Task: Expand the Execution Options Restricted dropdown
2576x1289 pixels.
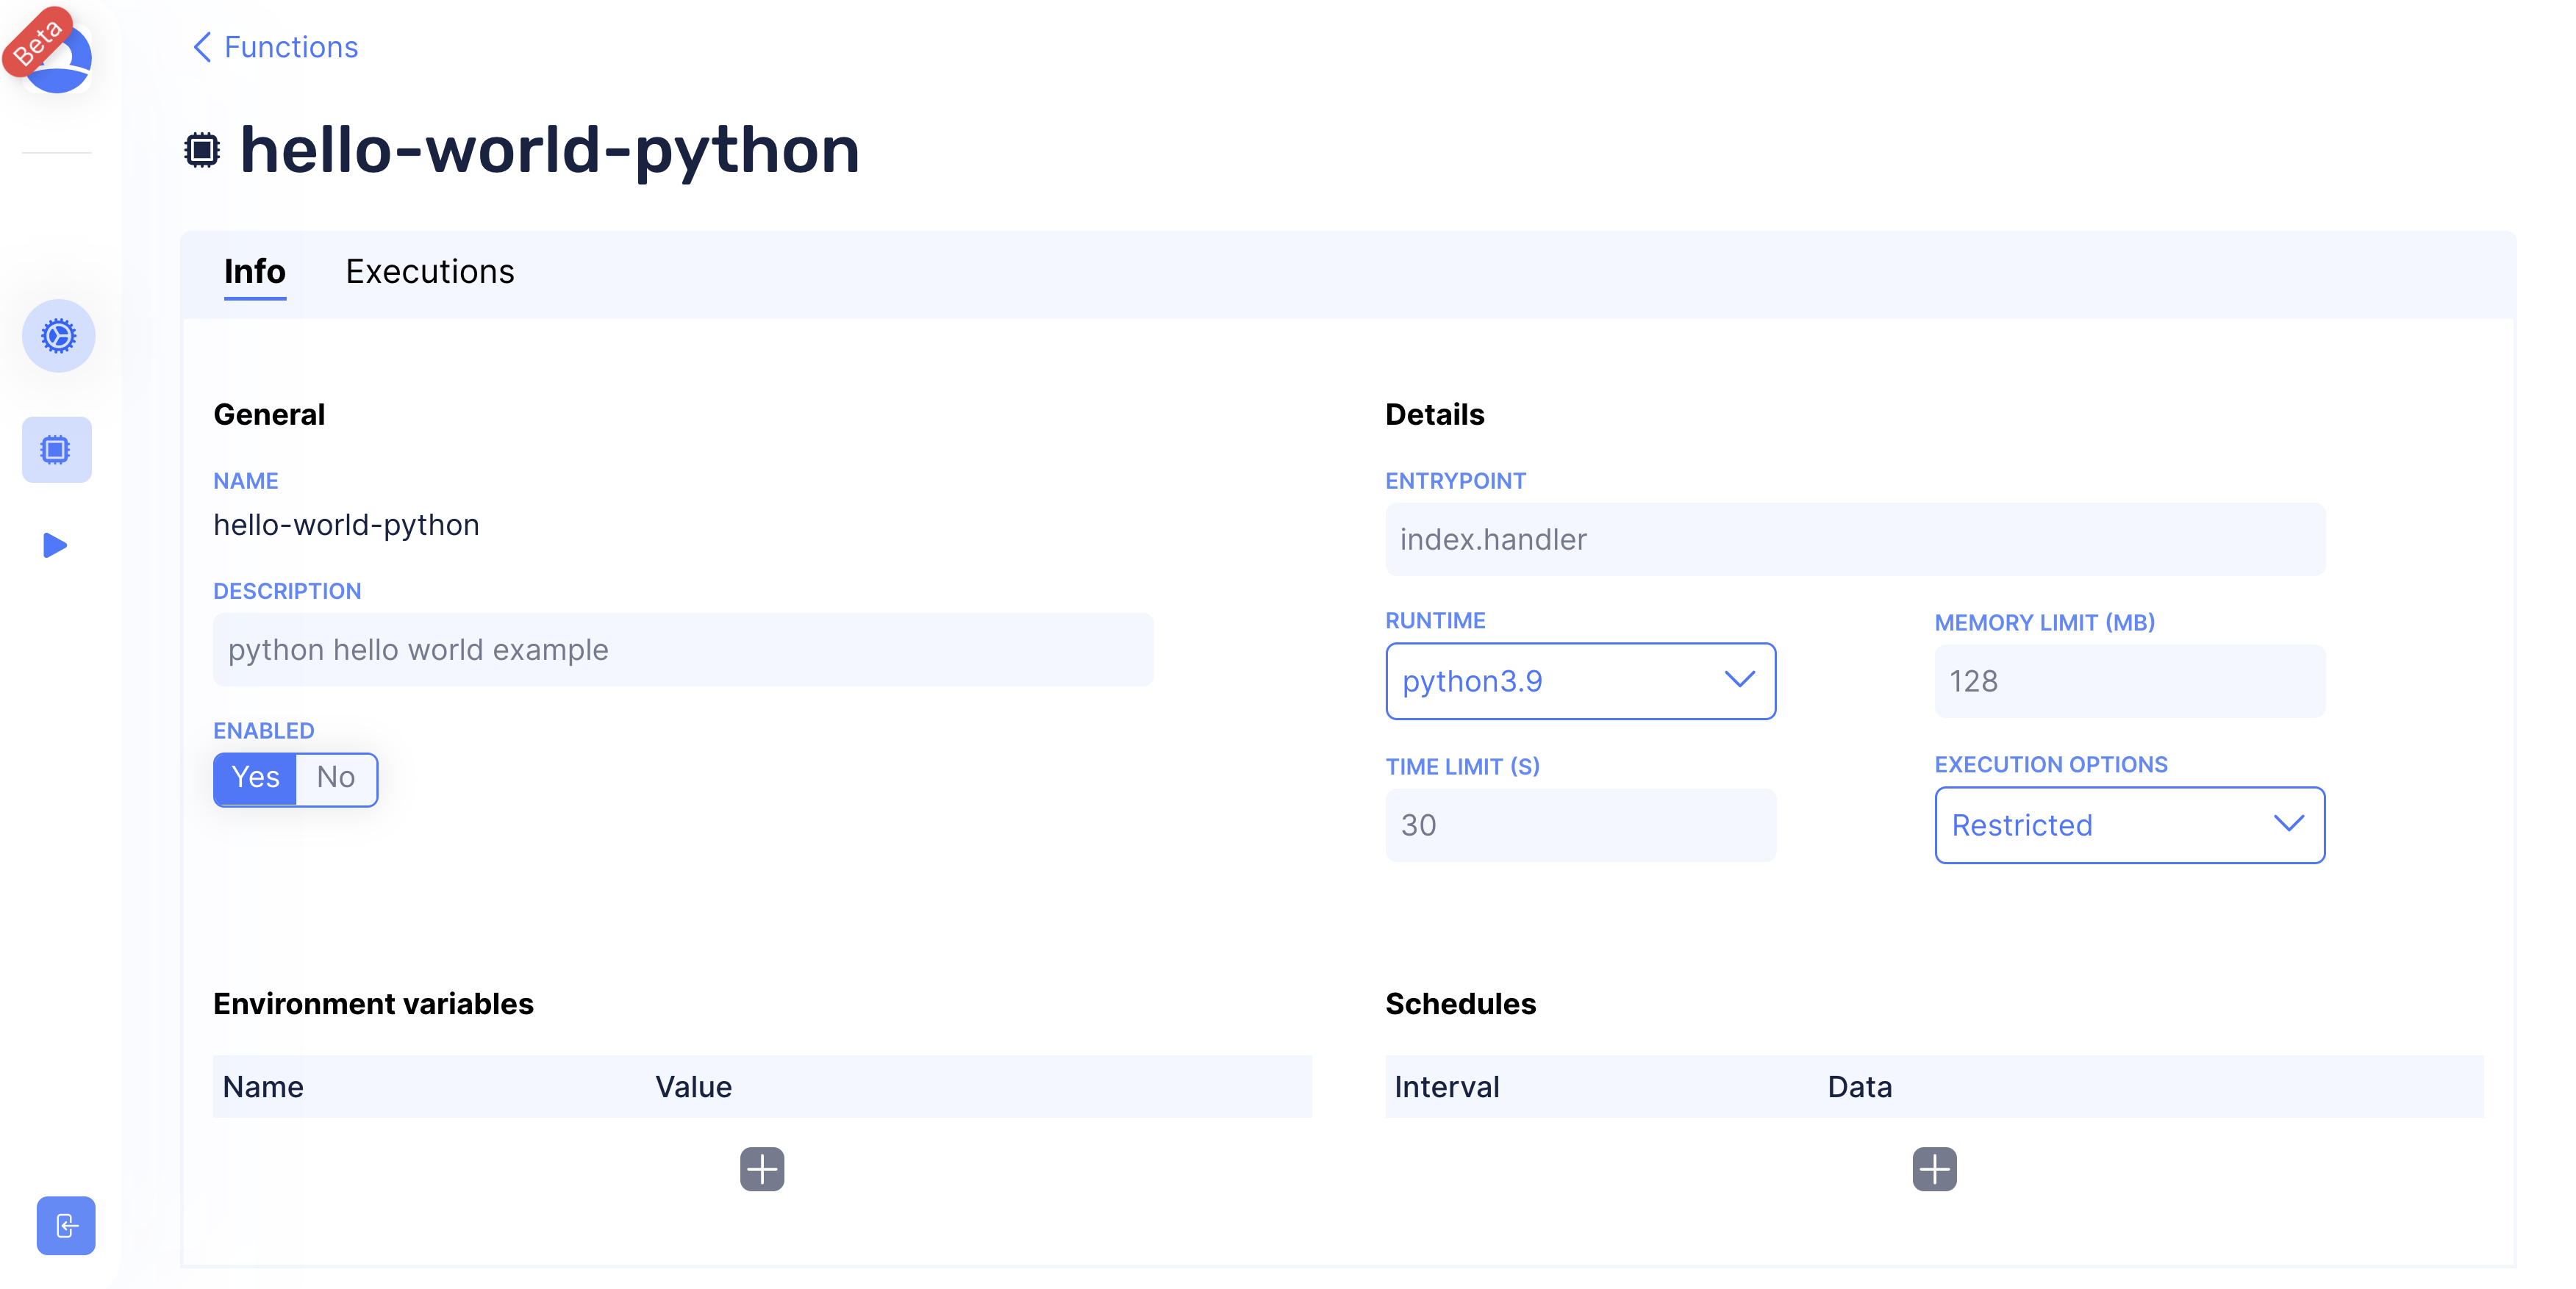Action: (2129, 825)
